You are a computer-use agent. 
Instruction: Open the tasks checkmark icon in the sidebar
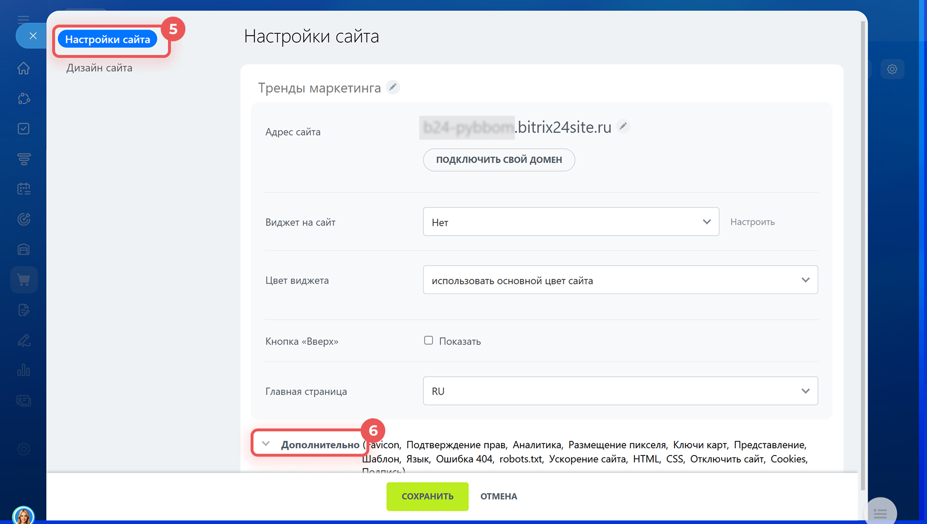[24, 129]
